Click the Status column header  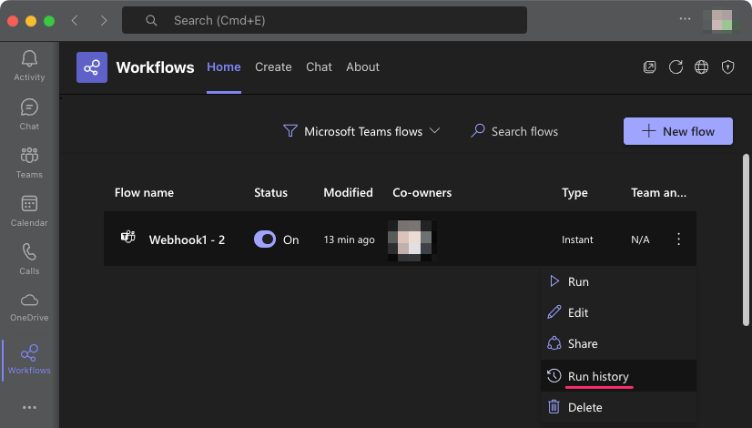coord(270,192)
